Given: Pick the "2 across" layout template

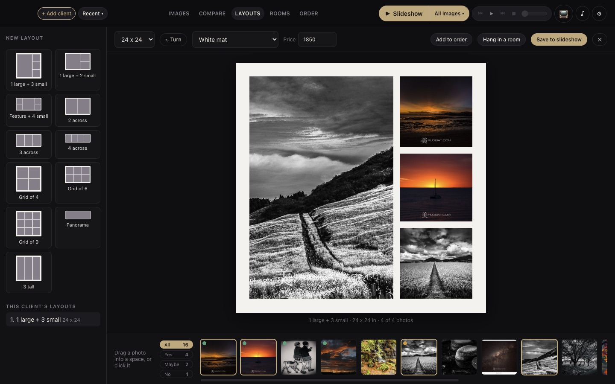Looking at the screenshot, I should (78, 110).
